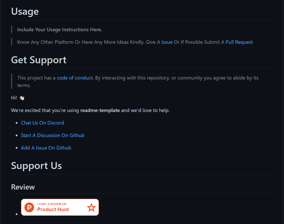
Task: Click the star icon on the review badge
Action: [91, 207]
